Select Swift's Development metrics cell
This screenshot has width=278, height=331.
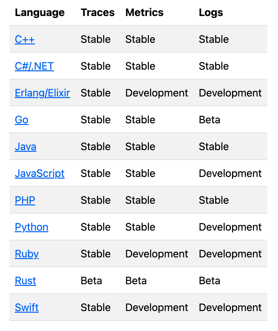point(157,307)
